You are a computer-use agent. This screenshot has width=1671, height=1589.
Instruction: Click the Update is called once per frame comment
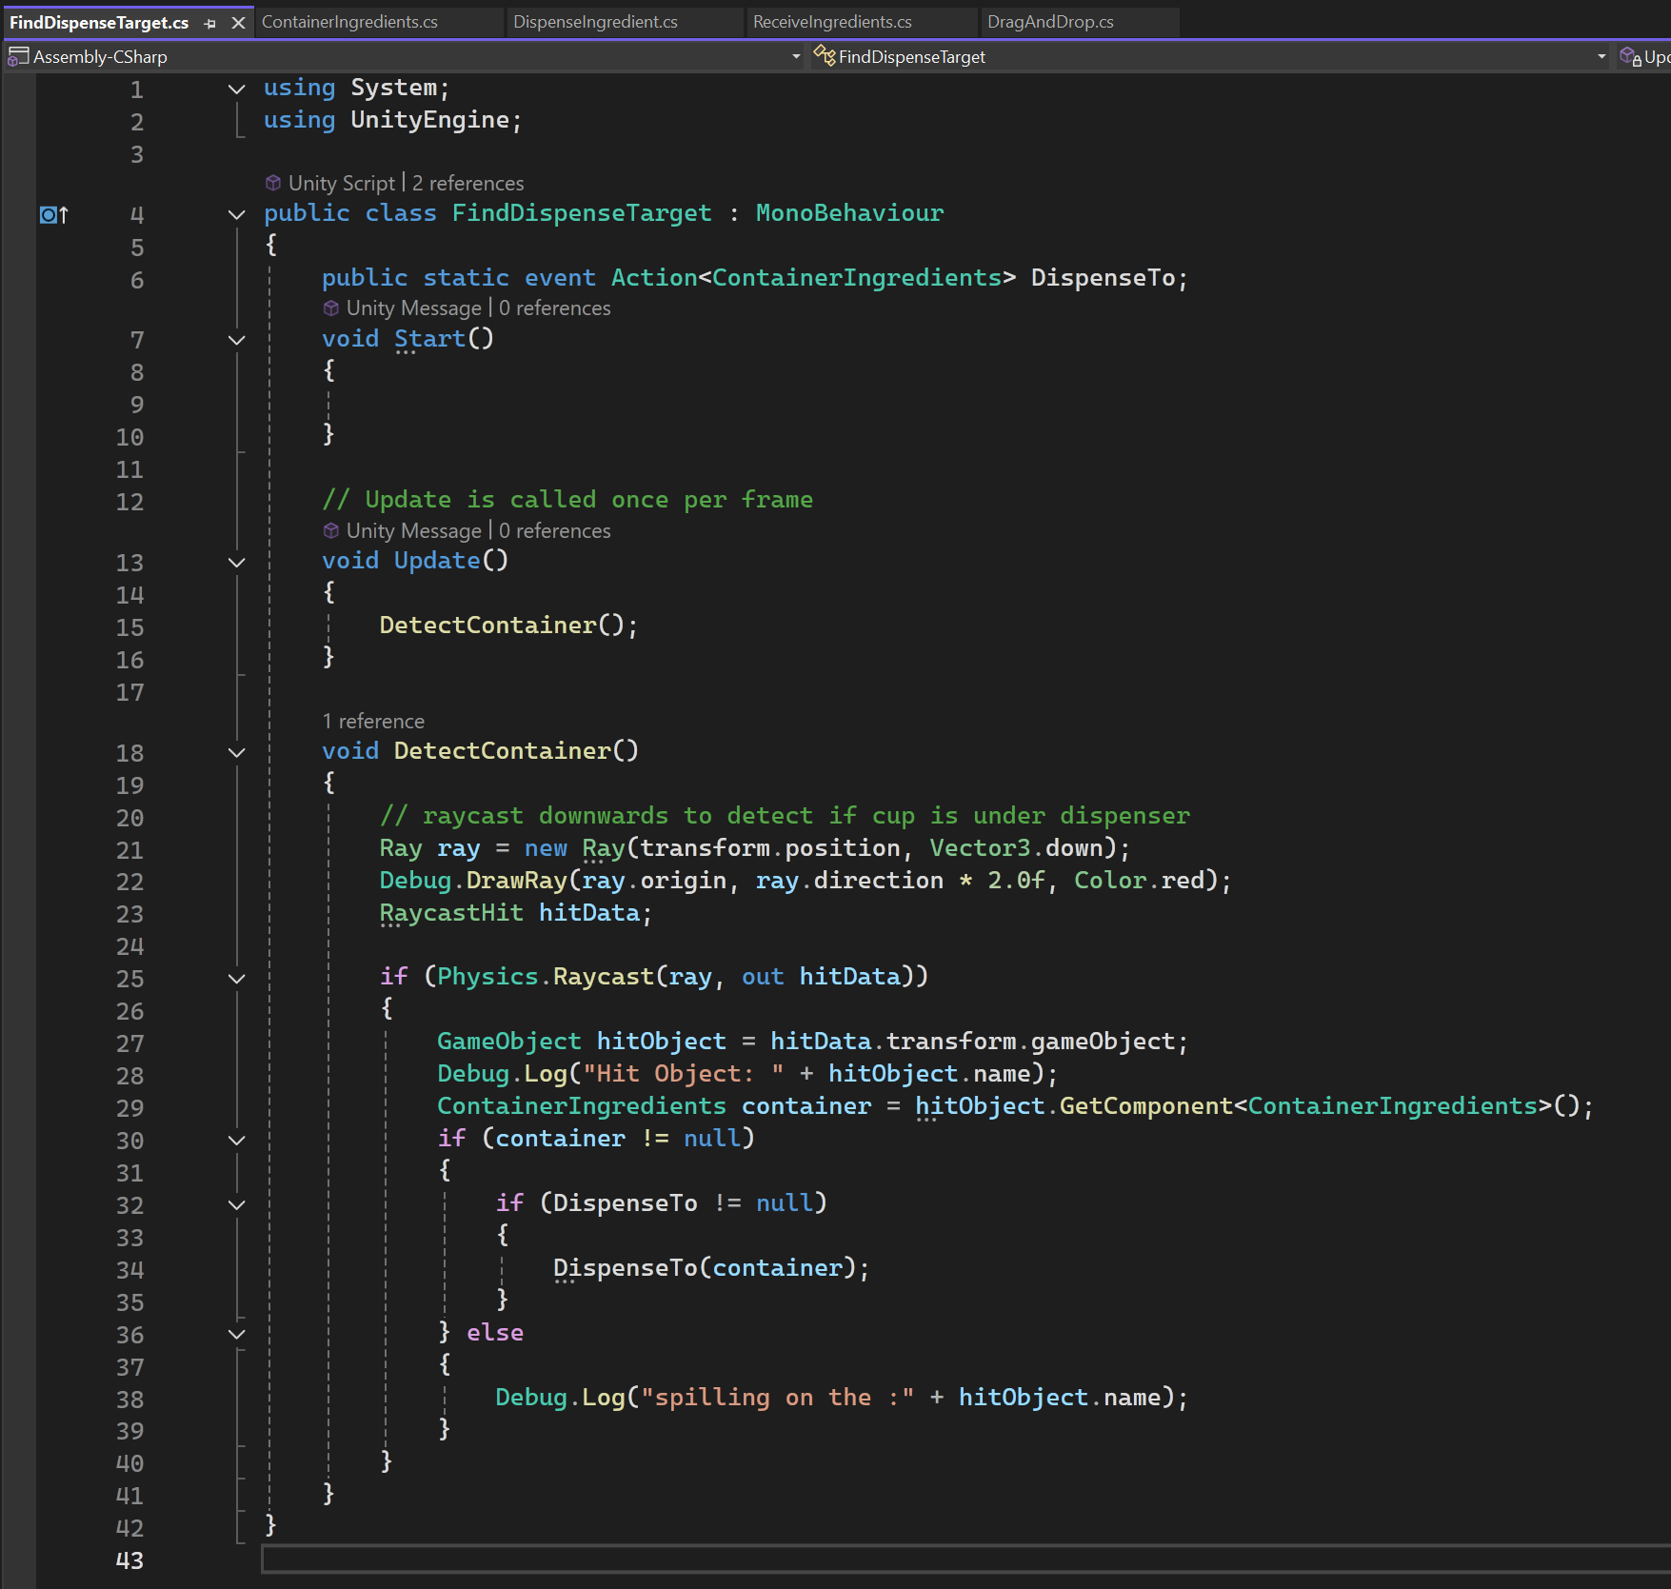pos(567,500)
